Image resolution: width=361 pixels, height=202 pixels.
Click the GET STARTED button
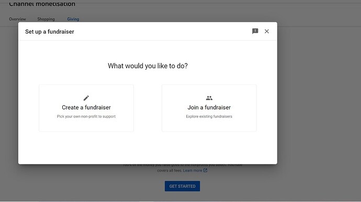coord(183,186)
